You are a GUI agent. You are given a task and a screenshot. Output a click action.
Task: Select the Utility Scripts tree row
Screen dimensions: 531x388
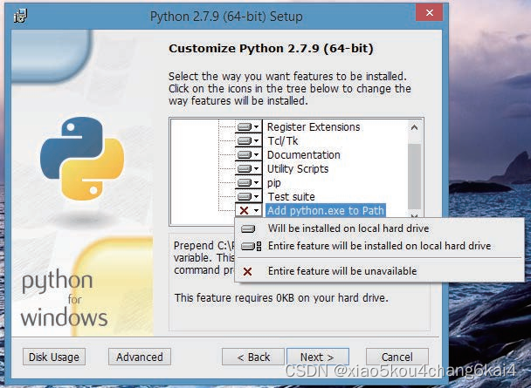pos(298,168)
